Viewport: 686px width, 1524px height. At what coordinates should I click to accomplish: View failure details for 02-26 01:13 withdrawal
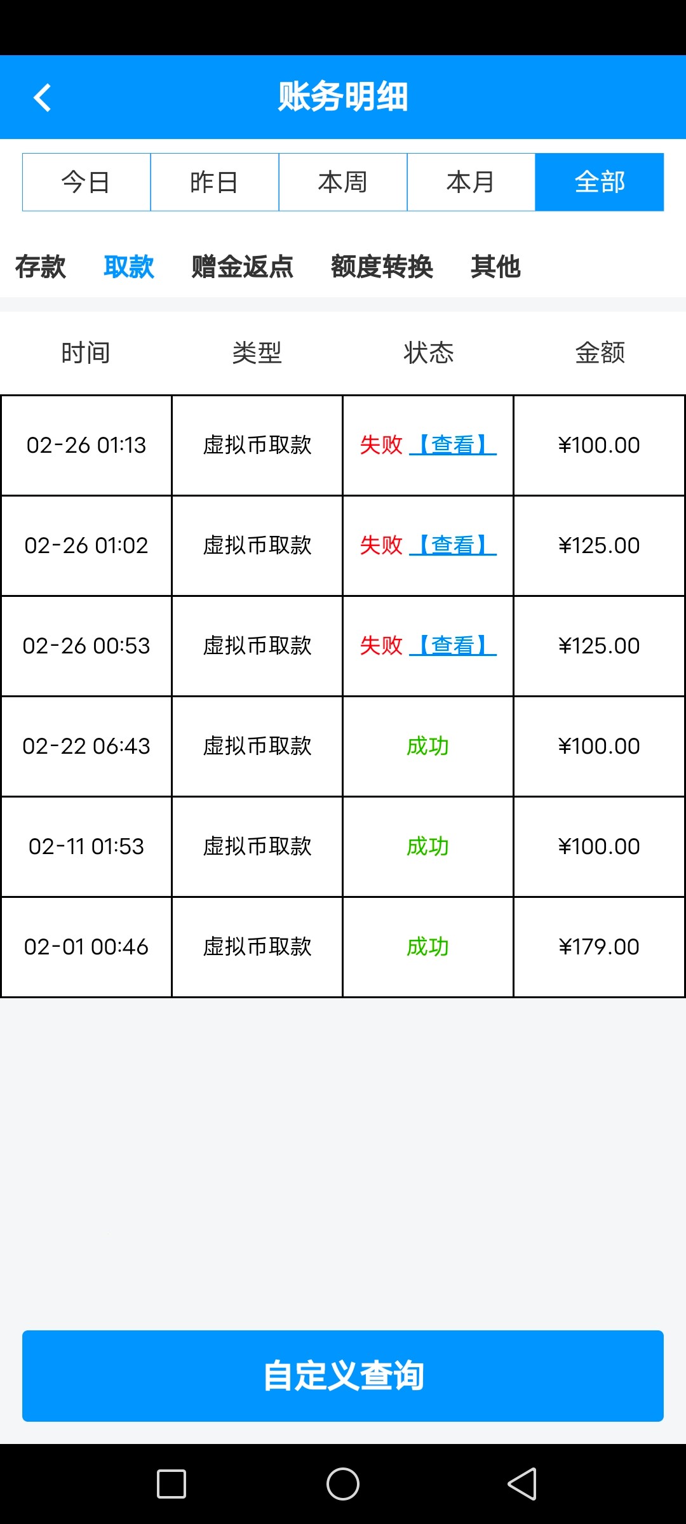tap(453, 445)
